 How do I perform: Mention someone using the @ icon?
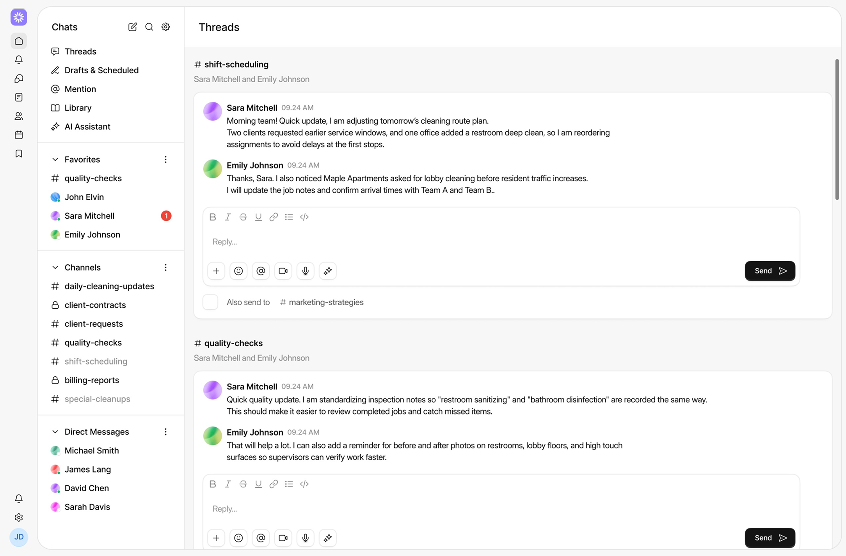tap(261, 271)
